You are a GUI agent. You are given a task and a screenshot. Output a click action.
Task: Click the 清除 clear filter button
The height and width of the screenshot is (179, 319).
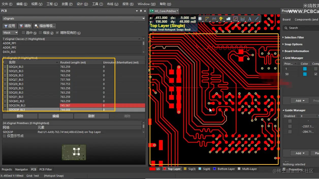25,26
